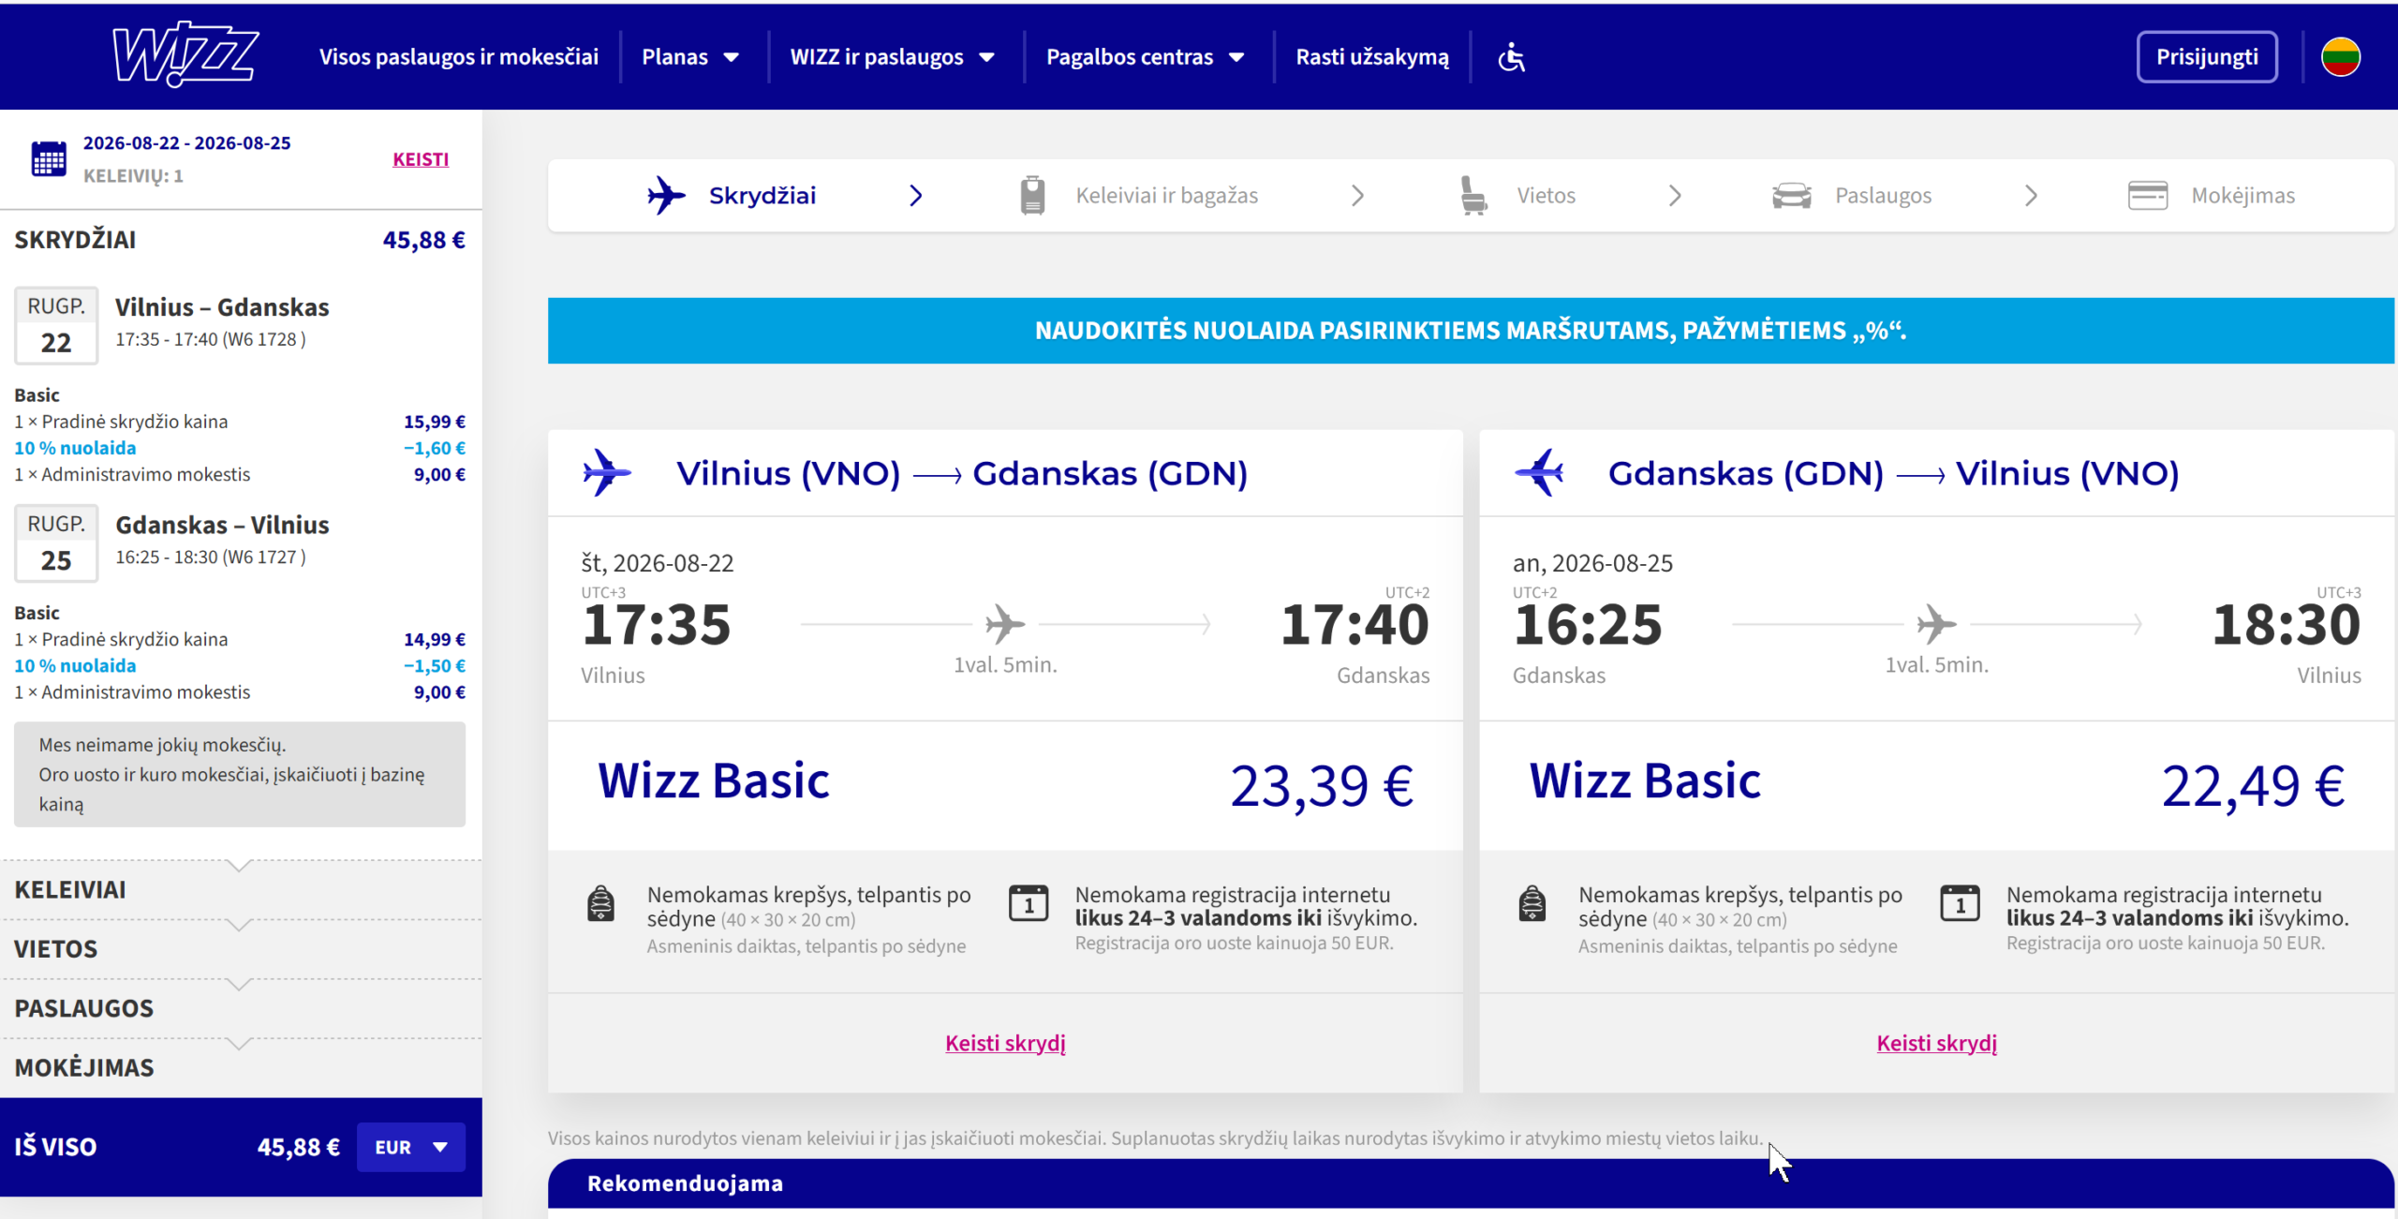Click the backpack icon in Vilnius–Gdanskas card
Image resolution: width=2398 pixels, height=1219 pixels.
(x=600, y=904)
